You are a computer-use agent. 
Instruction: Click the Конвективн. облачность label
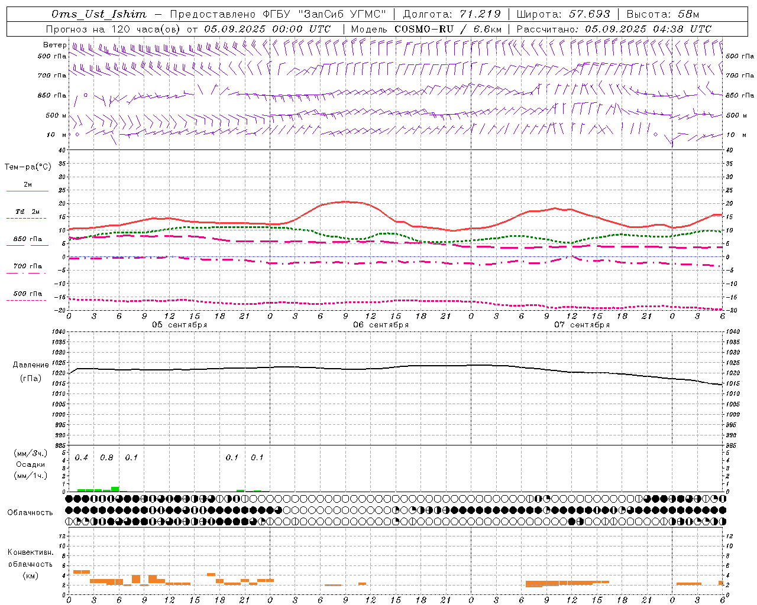30,564
